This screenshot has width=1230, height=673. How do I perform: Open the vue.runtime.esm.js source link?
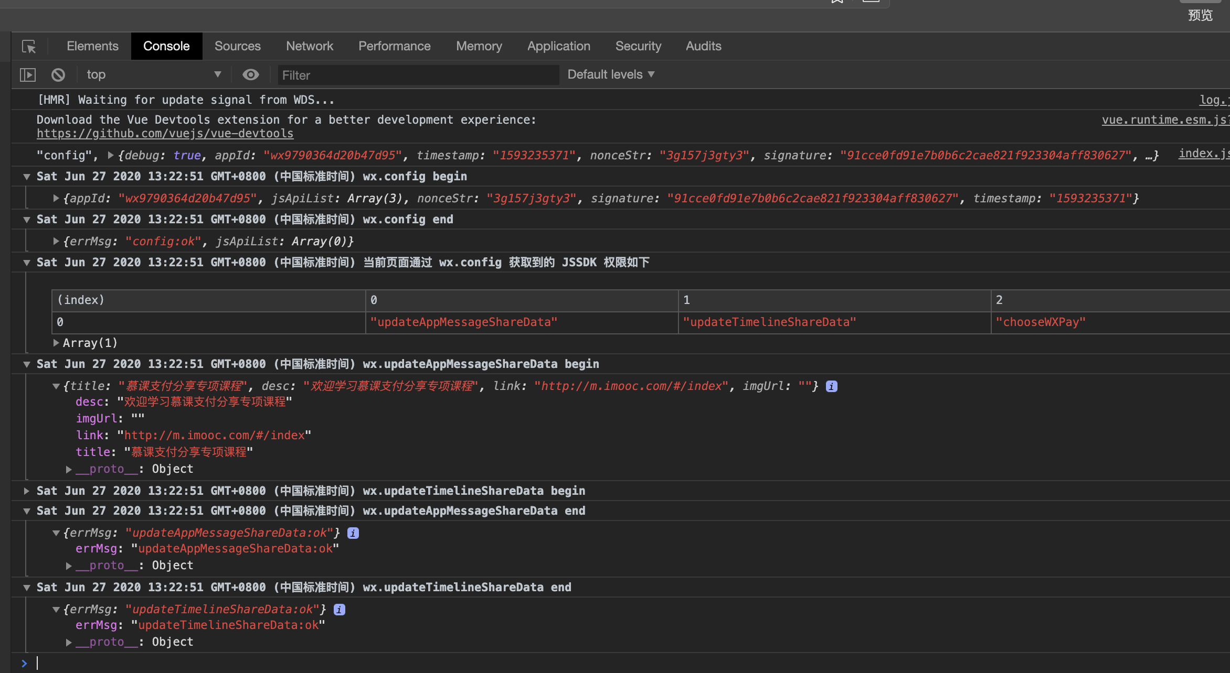(x=1164, y=120)
